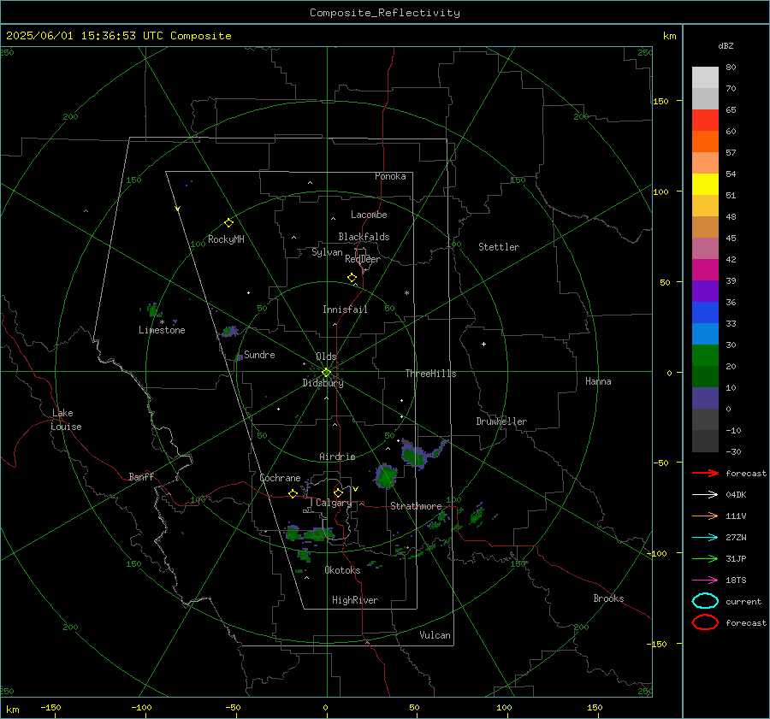Select the yellow radar-center diamond near Olds
The width and height of the screenshot is (770, 719).
click(326, 373)
